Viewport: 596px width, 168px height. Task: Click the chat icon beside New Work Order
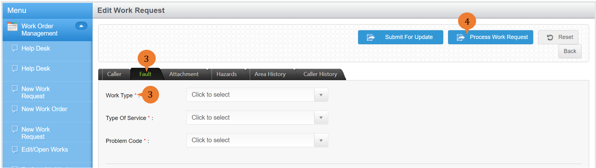[x=14, y=109]
